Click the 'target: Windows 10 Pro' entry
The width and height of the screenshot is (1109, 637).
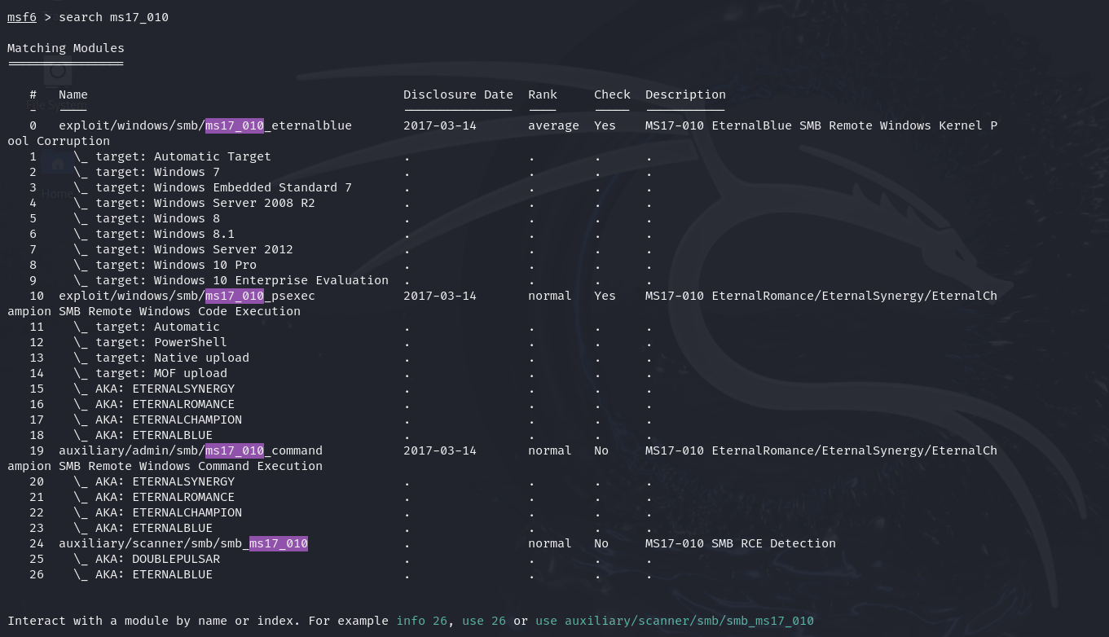point(175,265)
